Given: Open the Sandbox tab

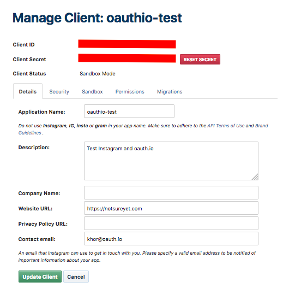Looking at the screenshot, I should (x=92, y=92).
